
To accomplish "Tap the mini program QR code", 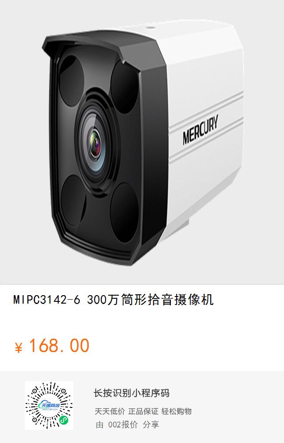I will [x=49, y=405].
